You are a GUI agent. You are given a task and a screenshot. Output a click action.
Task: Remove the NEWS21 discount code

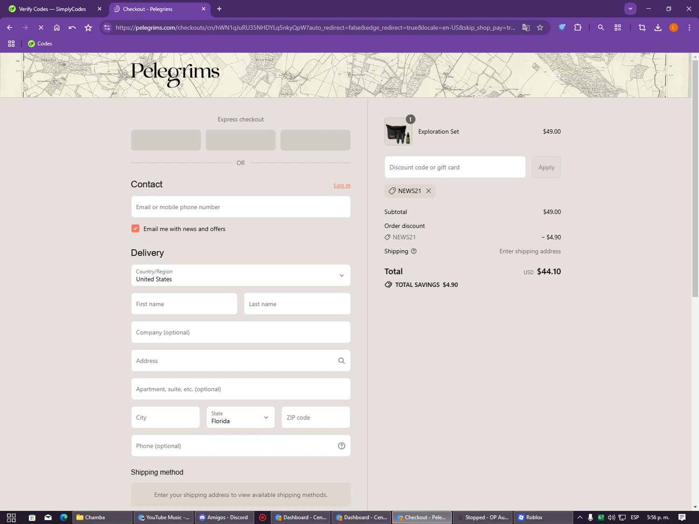(x=428, y=191)
